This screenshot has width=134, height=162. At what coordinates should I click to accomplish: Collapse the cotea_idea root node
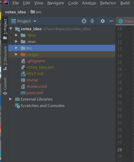[x=11, y=29]
